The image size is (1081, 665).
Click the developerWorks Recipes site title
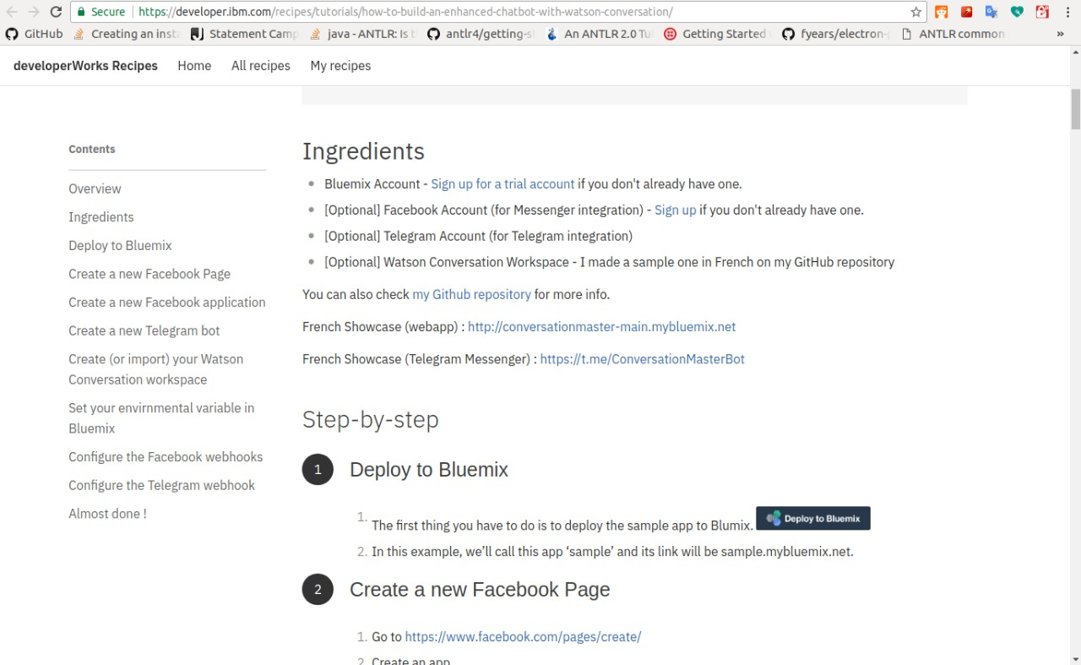coord(85,66)
